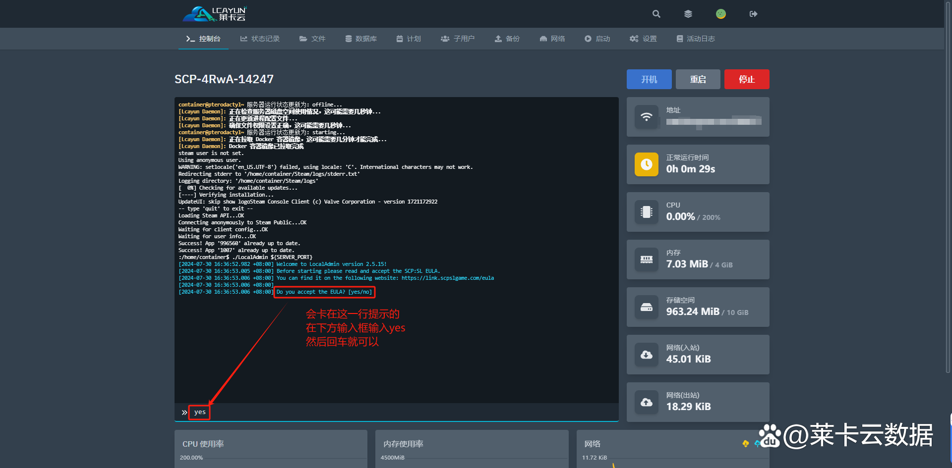
Task: Switch to the 网络 tab
Action: [x=552, y=39]
